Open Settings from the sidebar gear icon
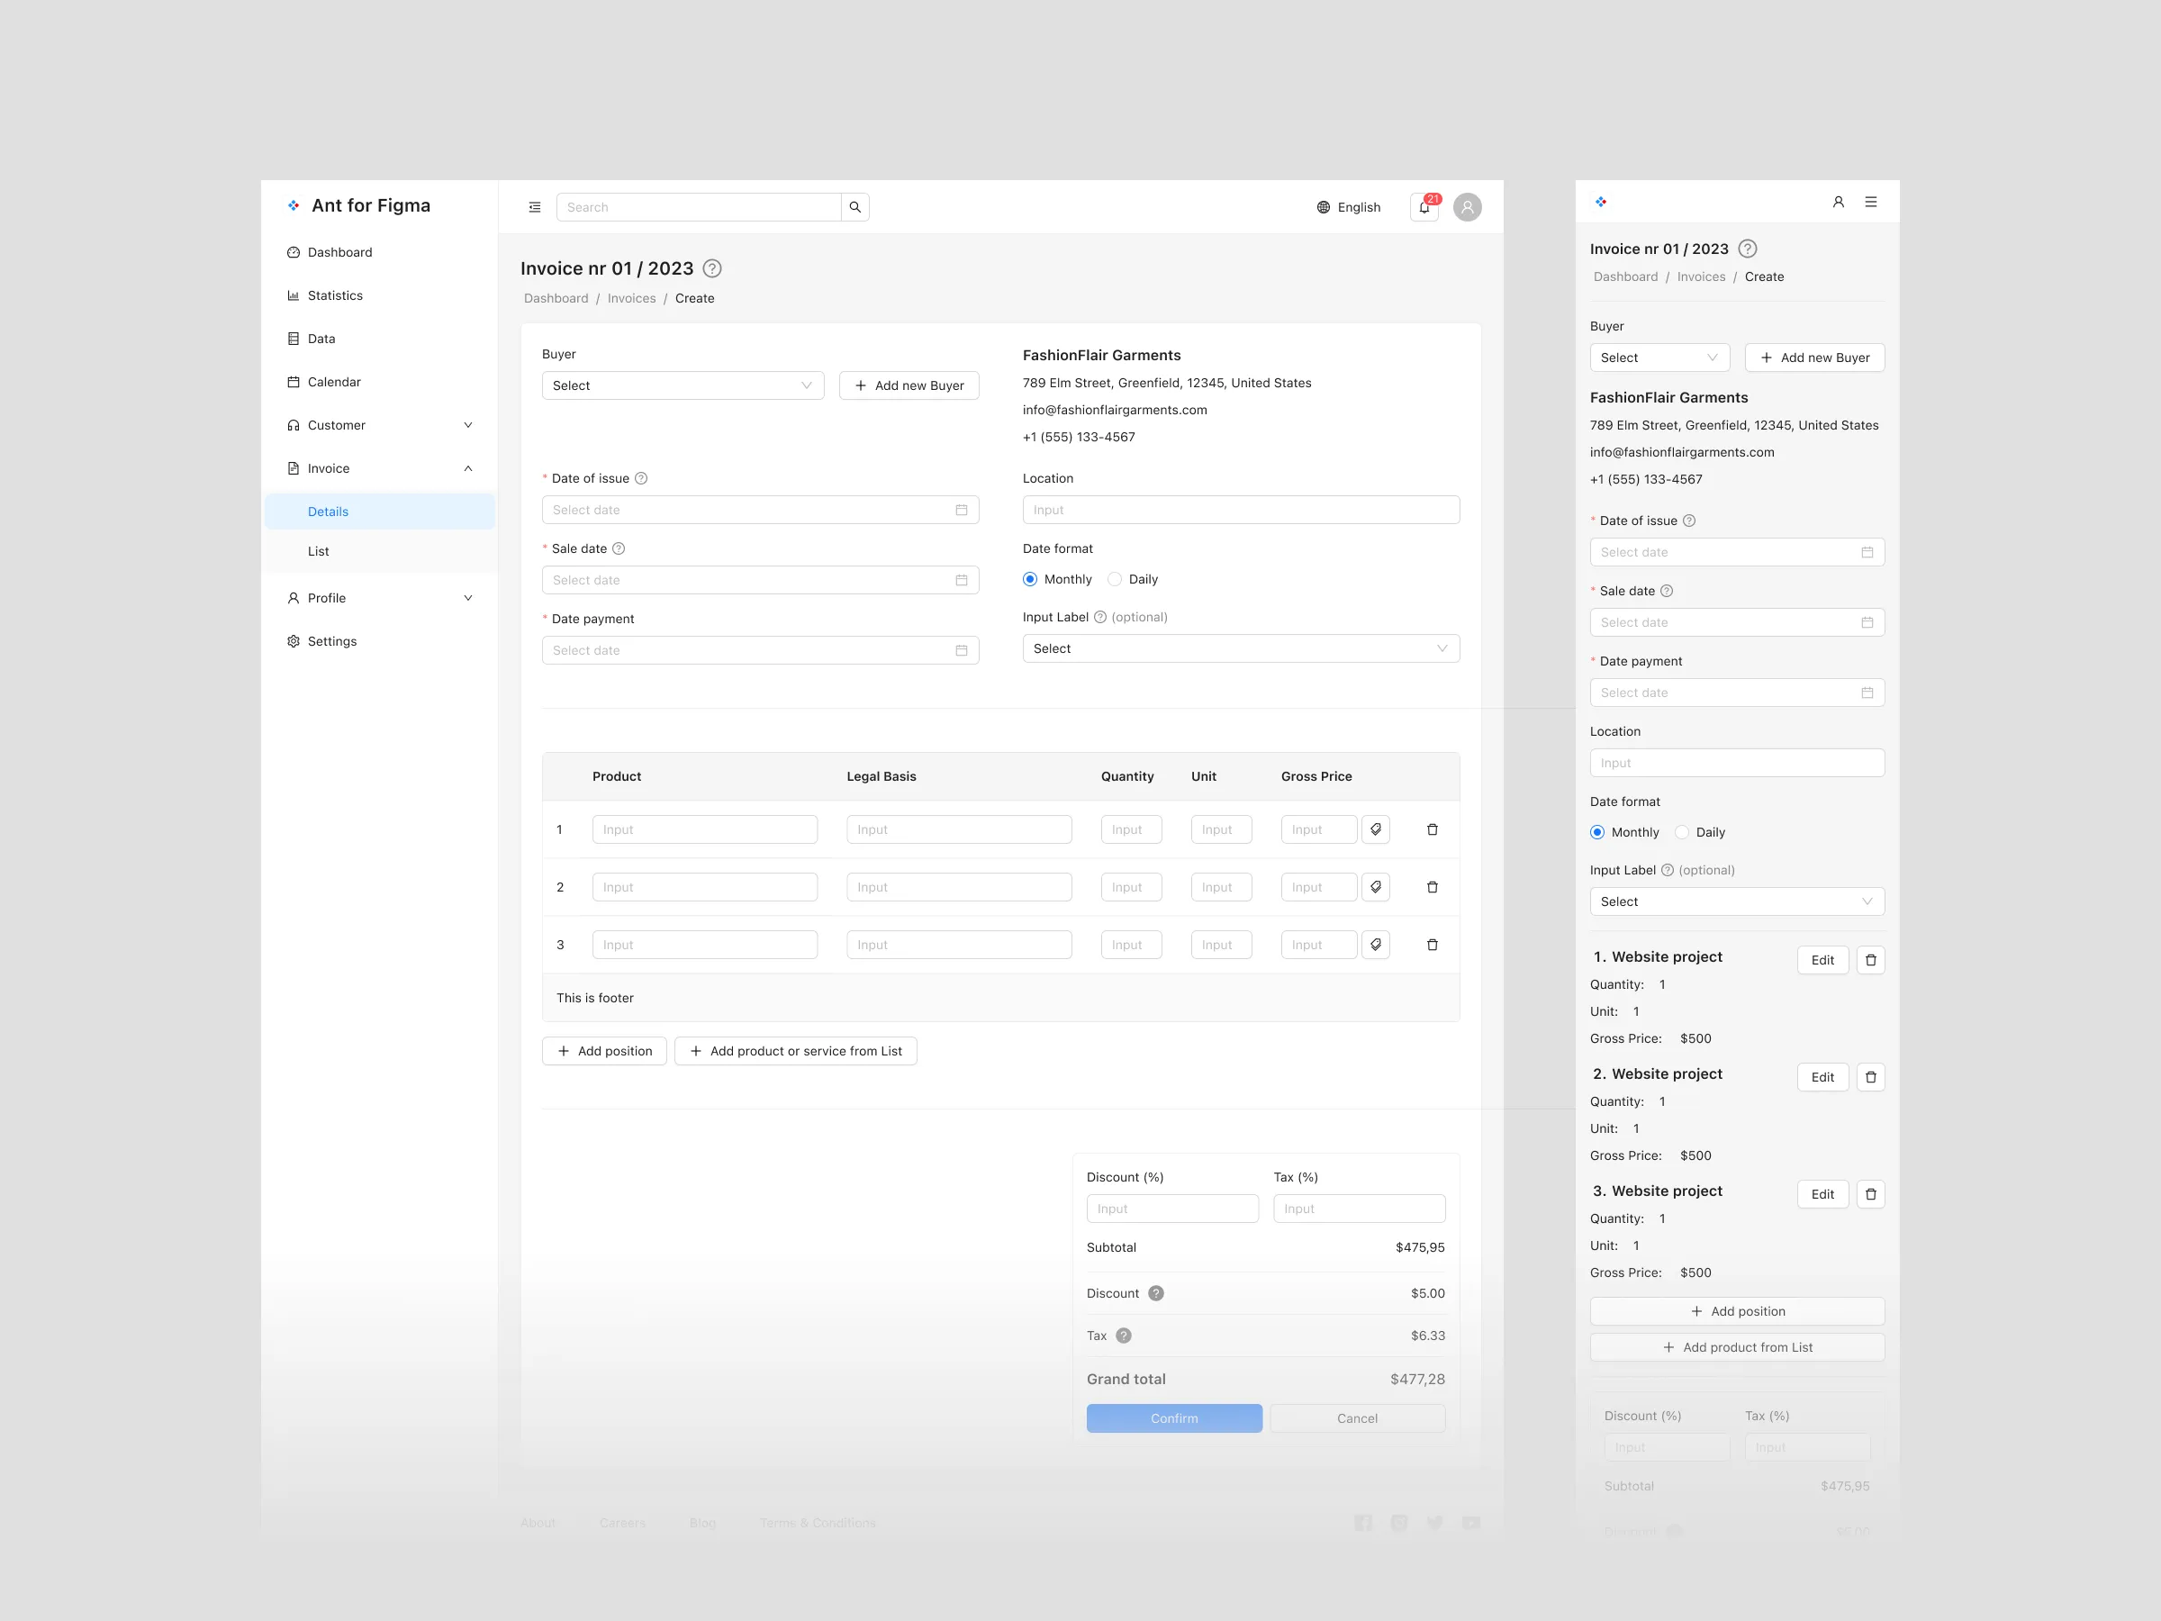 coord(332,640)
